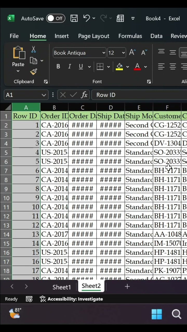Screen dimensions: 187x332
Task: Copy selection with the Copy icon
Action: point(34,61)
